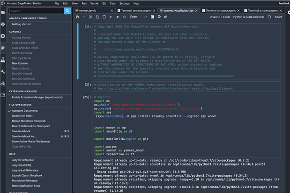This screenshot has height=193, width=290.
Task: Click Launch Classic Notebook item
Action: click(27, 175)
